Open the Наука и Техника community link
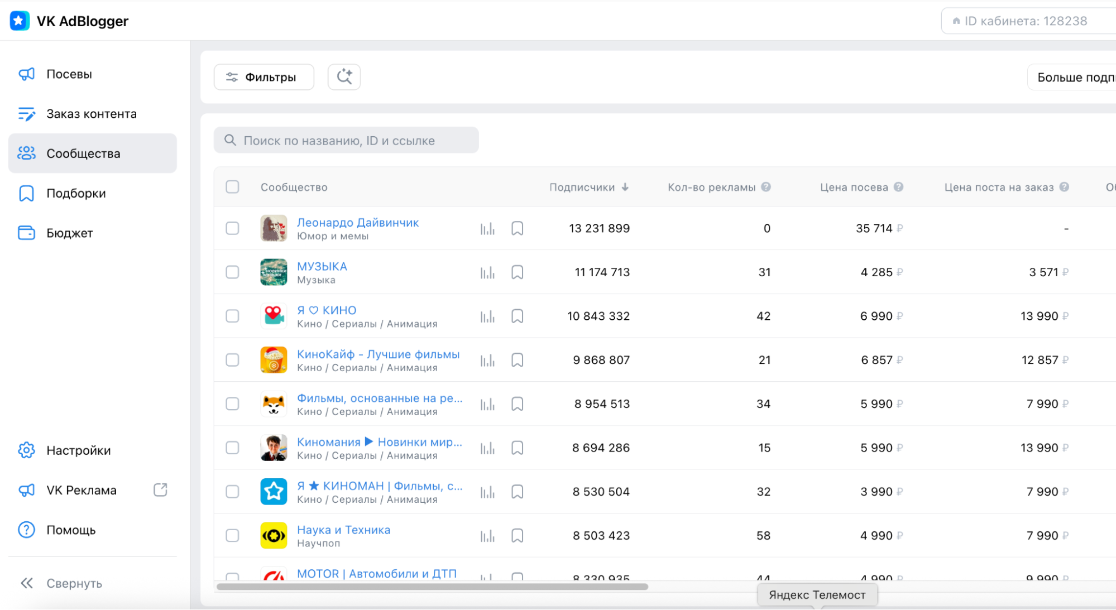Screen dimensions: 1116x610 click(344, 530)
